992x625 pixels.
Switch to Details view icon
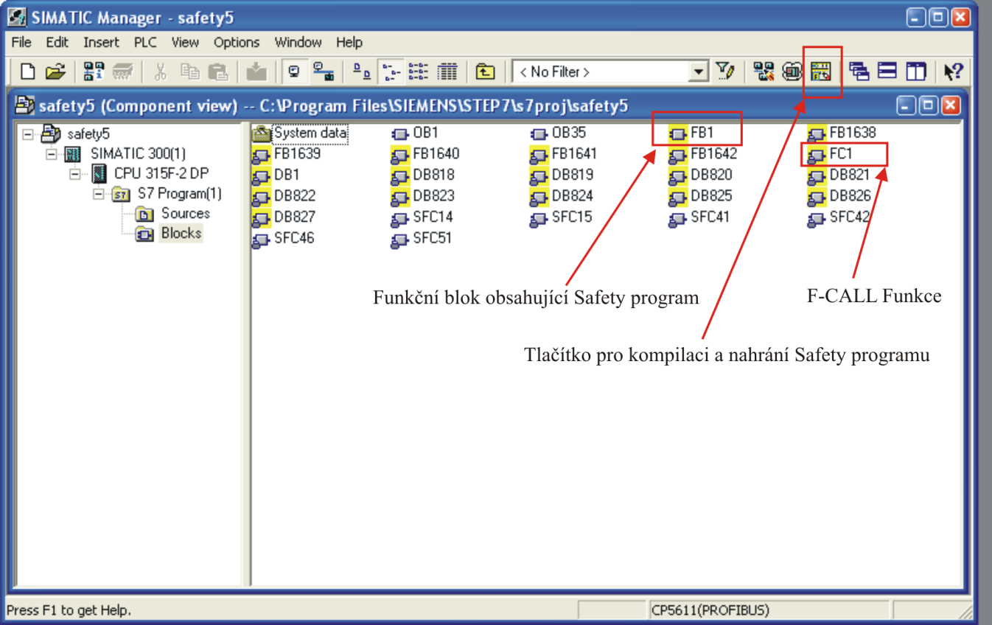click(447, 71)
